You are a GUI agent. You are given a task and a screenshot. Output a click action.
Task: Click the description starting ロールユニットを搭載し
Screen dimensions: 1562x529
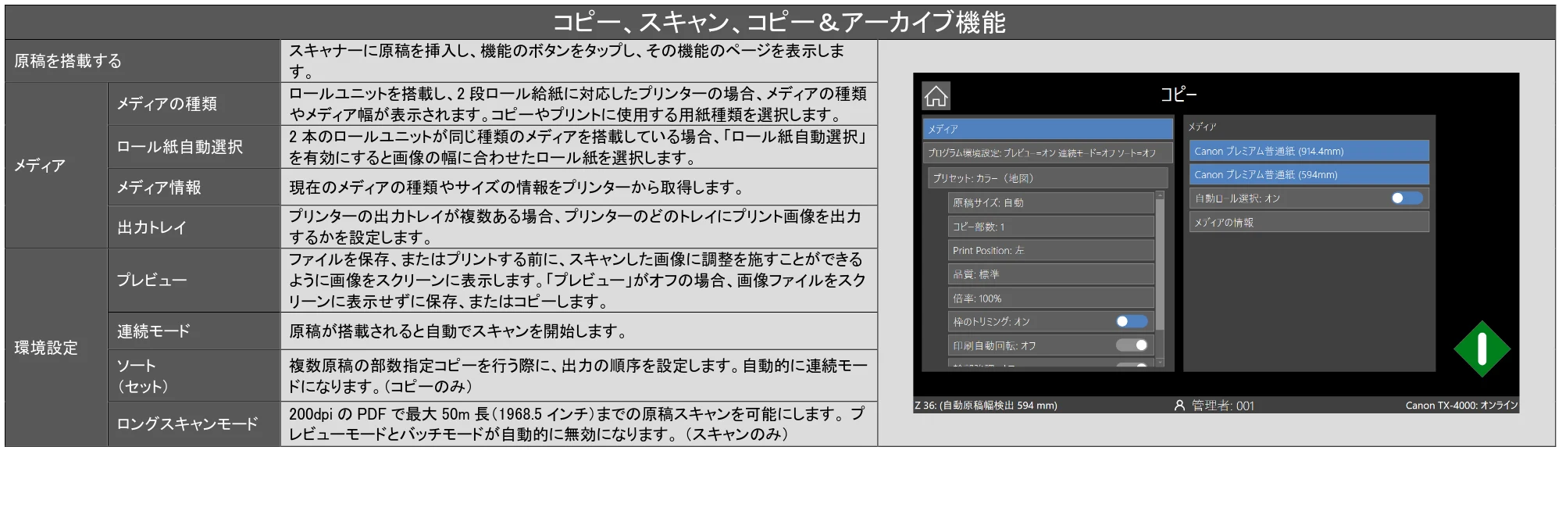[x=579, y=104]
